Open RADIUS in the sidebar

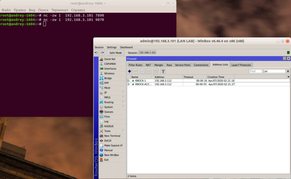109,126
